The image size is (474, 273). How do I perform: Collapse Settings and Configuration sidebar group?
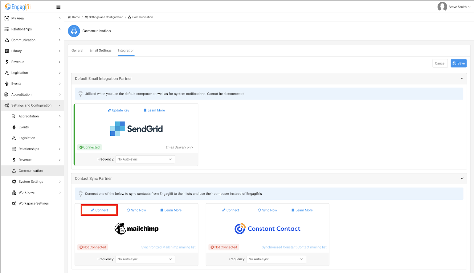(x=60, y=106)
